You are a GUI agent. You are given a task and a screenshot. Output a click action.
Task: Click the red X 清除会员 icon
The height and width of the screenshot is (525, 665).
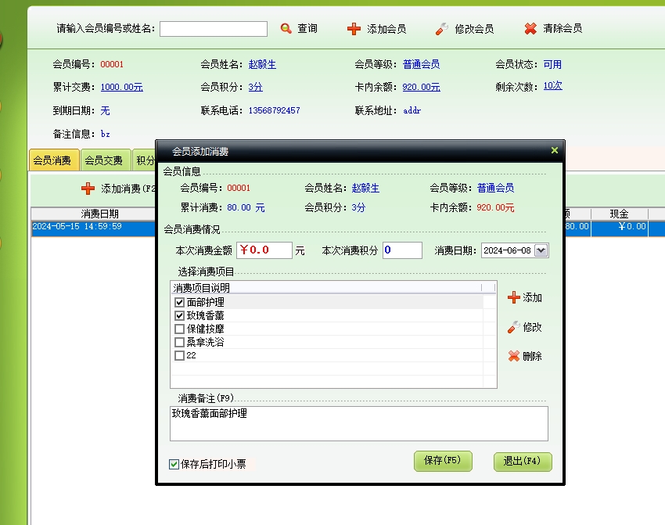pos(530,29)
